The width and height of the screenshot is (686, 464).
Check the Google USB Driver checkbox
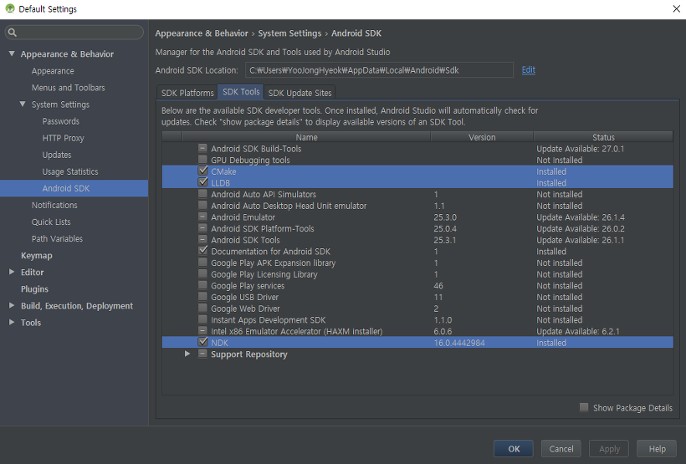[x=202, y=297]
